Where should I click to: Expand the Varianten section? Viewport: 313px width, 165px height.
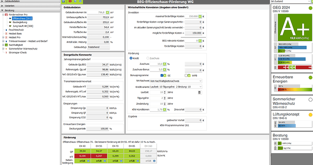(30, 6)
